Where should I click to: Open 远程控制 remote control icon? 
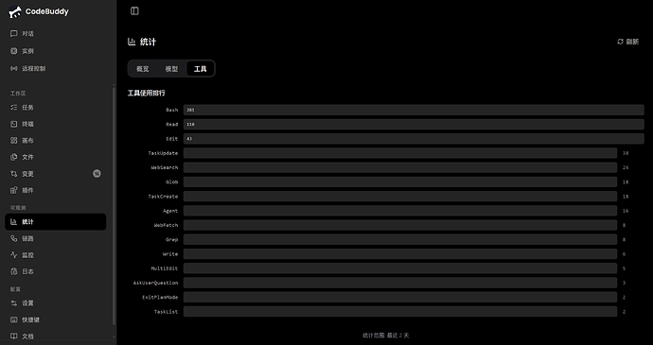[x=14, y=69]
